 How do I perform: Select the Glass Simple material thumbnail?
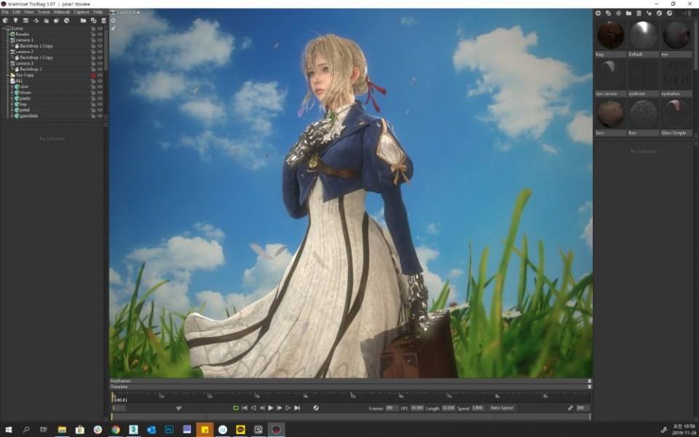click(x=676, y=114)
